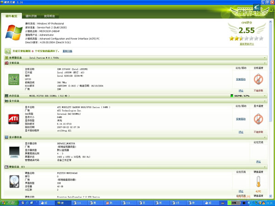The width and height of the screenshot is (275, 206).
Task: Click the Intel Pentium M 1.70GHz processor text
Action: point(44,58)
